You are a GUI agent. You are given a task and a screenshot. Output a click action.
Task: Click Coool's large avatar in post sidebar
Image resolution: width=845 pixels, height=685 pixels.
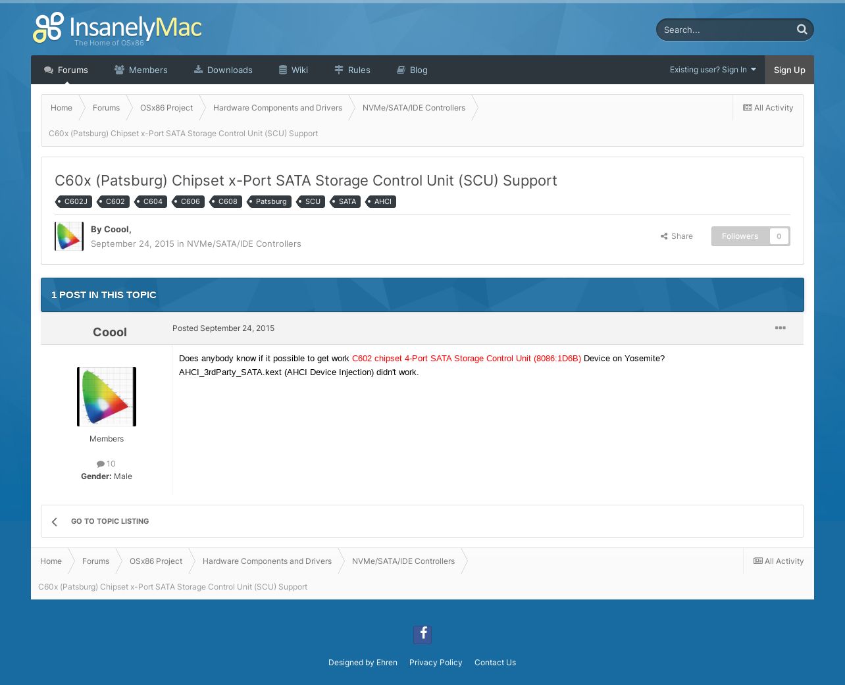pyautogui.click(x=107, y=397)
